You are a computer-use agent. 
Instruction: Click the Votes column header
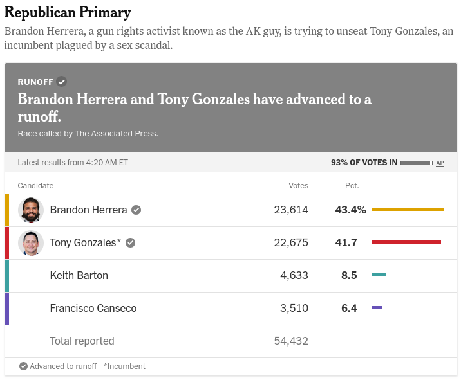click(298, 186)
